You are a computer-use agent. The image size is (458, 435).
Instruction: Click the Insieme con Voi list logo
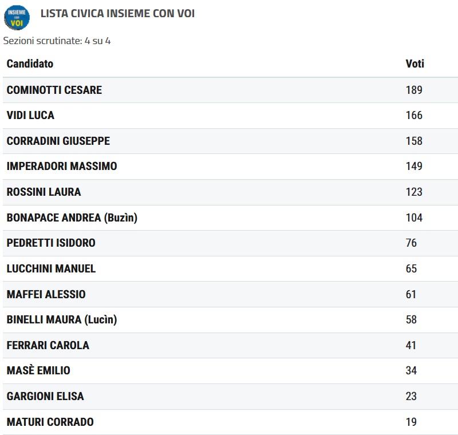[x=17, y=17]
